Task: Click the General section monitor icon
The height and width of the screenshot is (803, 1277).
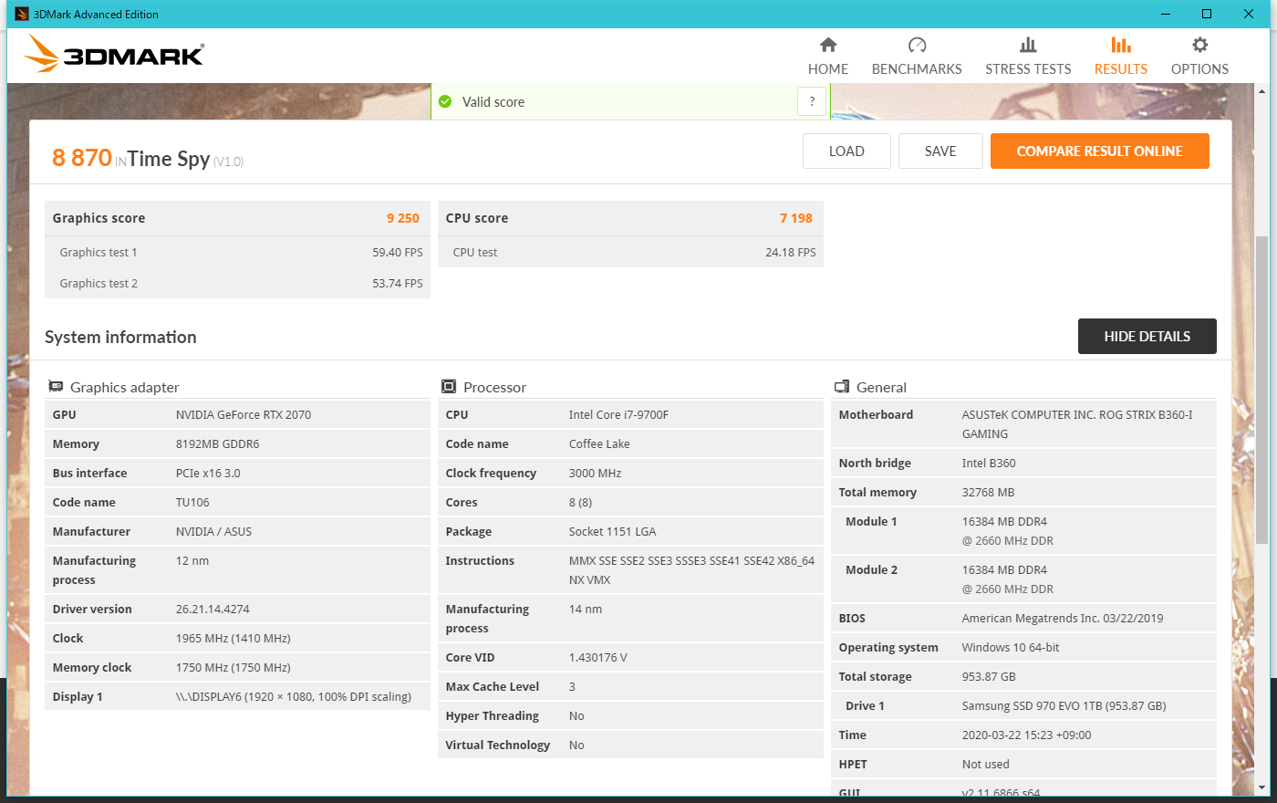Action: [x=842, y=387]
